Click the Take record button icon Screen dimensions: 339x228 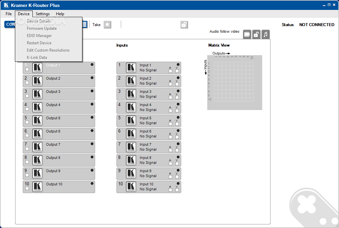tap(107, 24)
